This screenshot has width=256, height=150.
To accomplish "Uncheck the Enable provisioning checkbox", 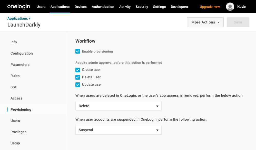I will point(78,51).
